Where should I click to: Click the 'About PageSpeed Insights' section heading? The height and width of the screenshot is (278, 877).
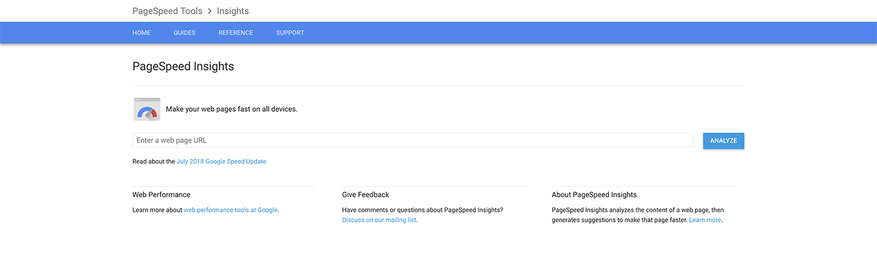594,195
